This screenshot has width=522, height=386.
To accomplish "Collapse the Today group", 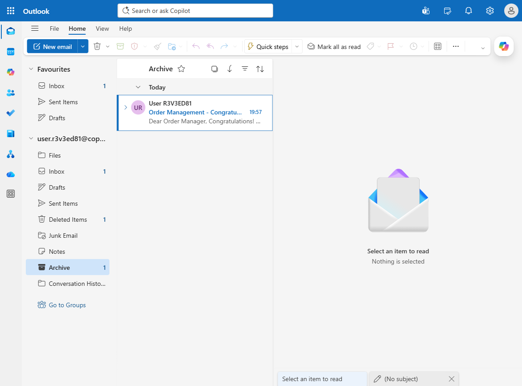I will click(138, 87).
